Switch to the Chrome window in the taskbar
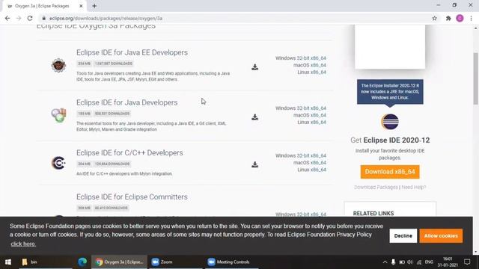 coord(119,262)
